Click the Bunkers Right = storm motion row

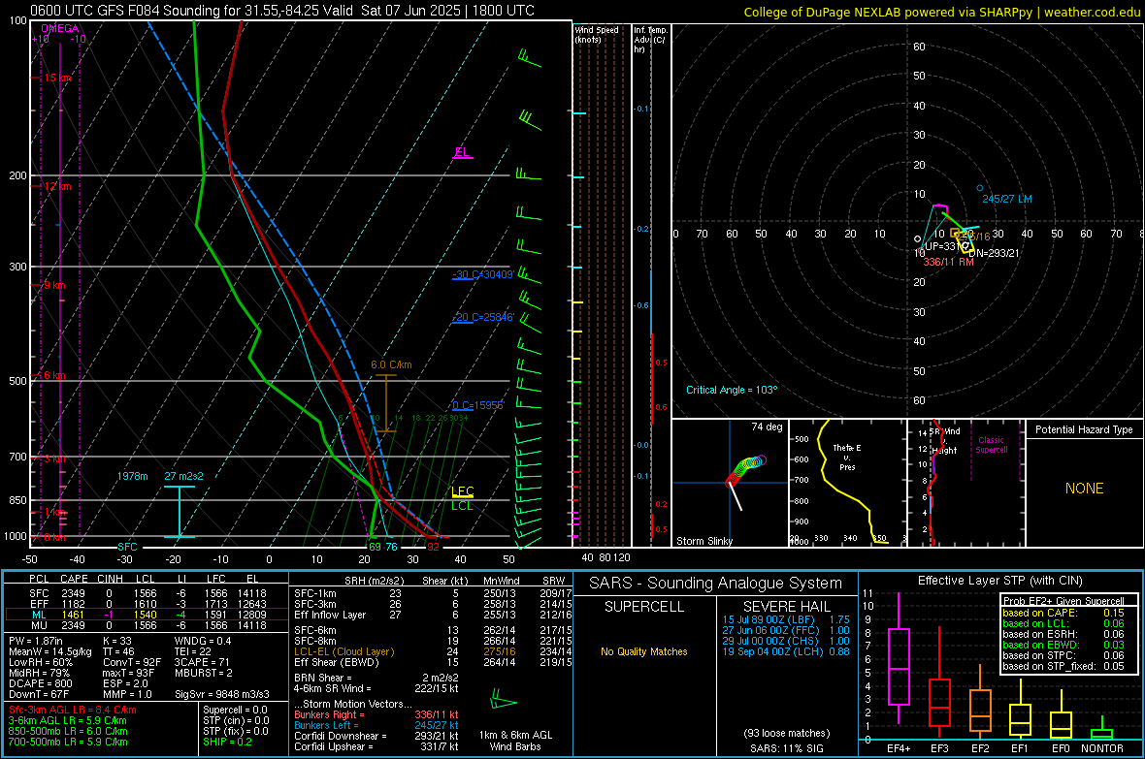click(x=376, y=714)
